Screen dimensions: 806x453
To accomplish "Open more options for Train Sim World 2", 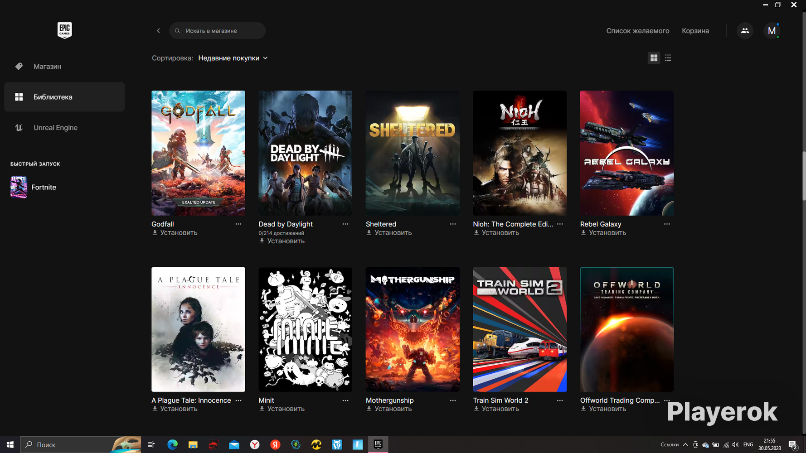I will point(560,400).
